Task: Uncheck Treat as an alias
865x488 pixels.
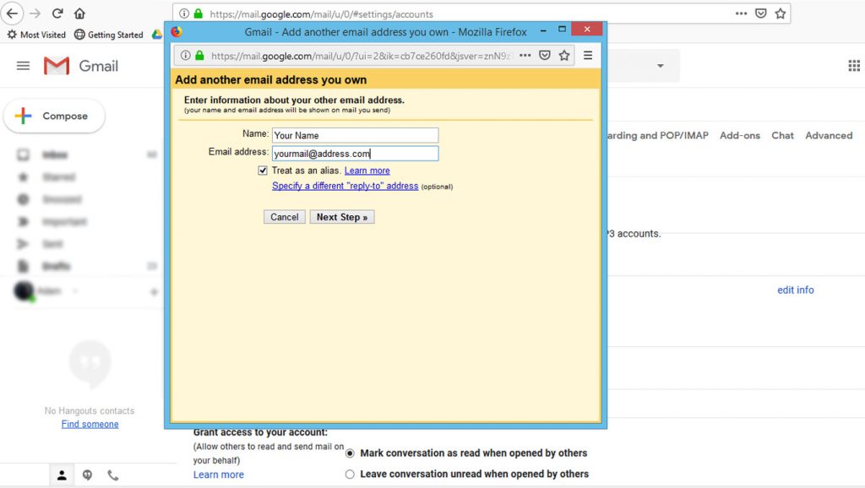Action: pyautogui.click(x=263, y=171)
